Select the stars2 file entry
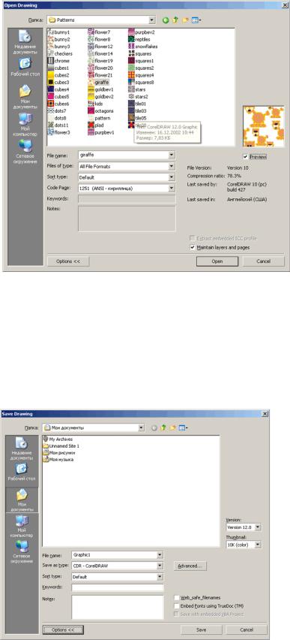 [x=138, y=97]
